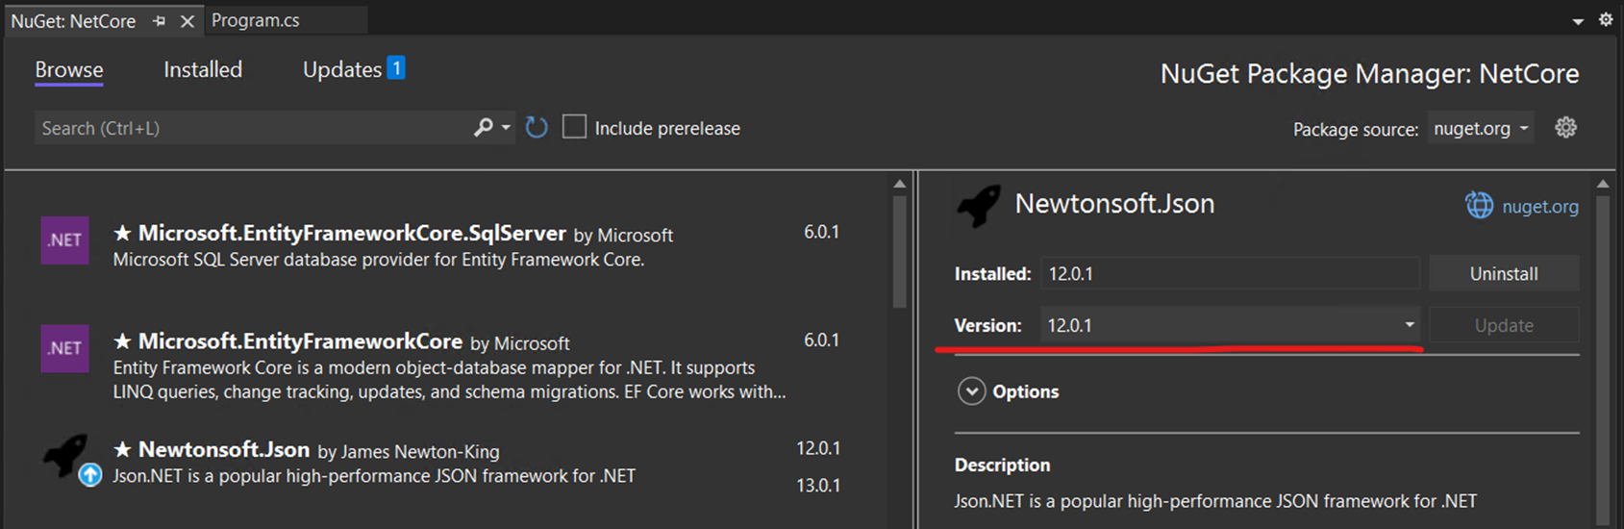The height and width of the screenshot is (529, 1624).
Task: Click the nuget.org globe icon
Action: (1480, 205)
